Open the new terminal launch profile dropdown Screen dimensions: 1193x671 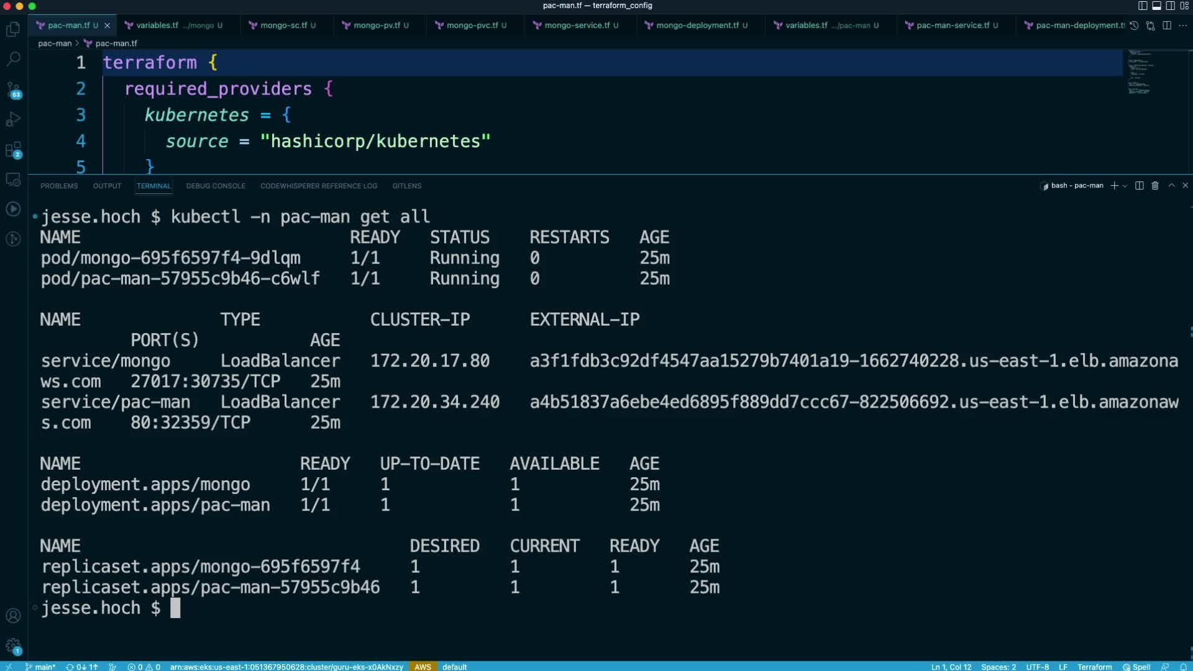coord(1125,186)
